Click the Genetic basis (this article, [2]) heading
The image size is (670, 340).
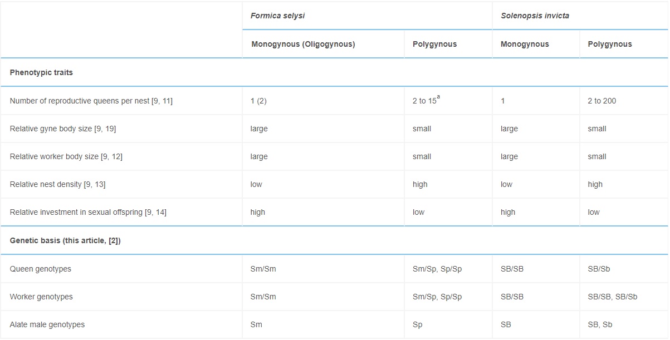pyautogui.click(x=65, y=240)
